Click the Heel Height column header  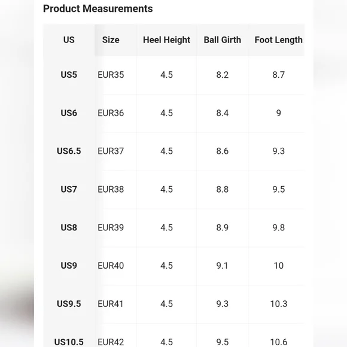(166, 40)
